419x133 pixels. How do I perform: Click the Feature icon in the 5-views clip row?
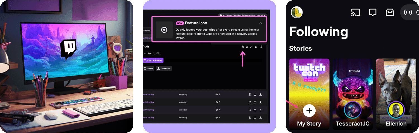click(250, 95)
